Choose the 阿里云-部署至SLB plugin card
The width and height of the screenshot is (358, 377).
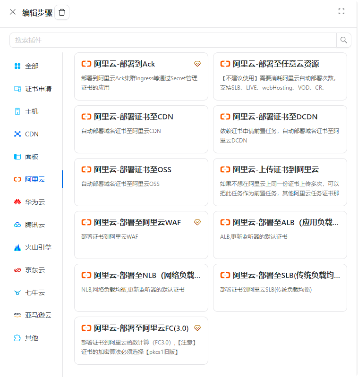[280, 288]
